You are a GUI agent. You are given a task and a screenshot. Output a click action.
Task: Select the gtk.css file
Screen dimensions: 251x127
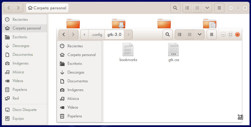point(174,53)
